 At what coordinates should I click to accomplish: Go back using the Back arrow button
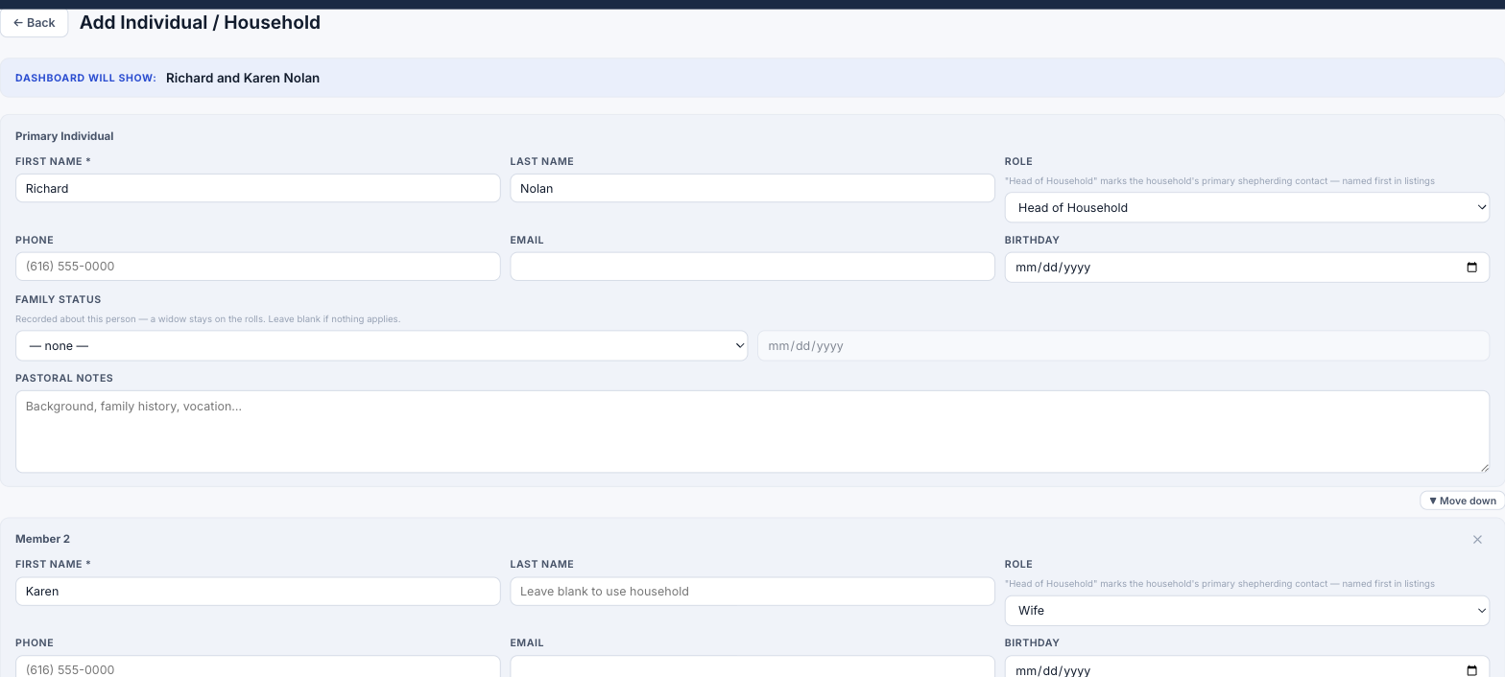point(35,23)
